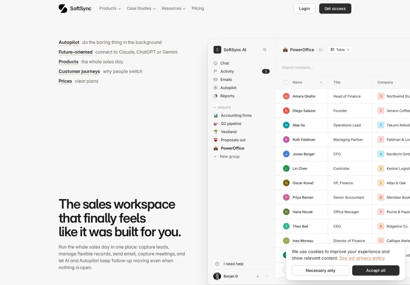This screenshot has width=410, height=285.
Task: Click the Future-oriented link
Action: pos(75,52)
